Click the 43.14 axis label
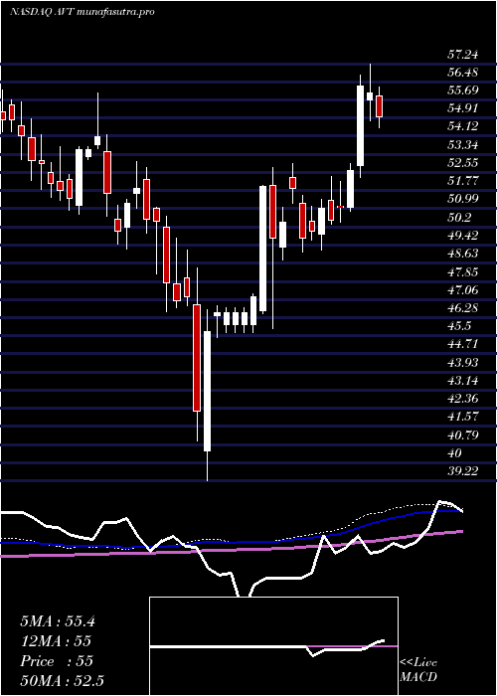The height and width of the screenshot is (696, 497). (x=462, y=381)
